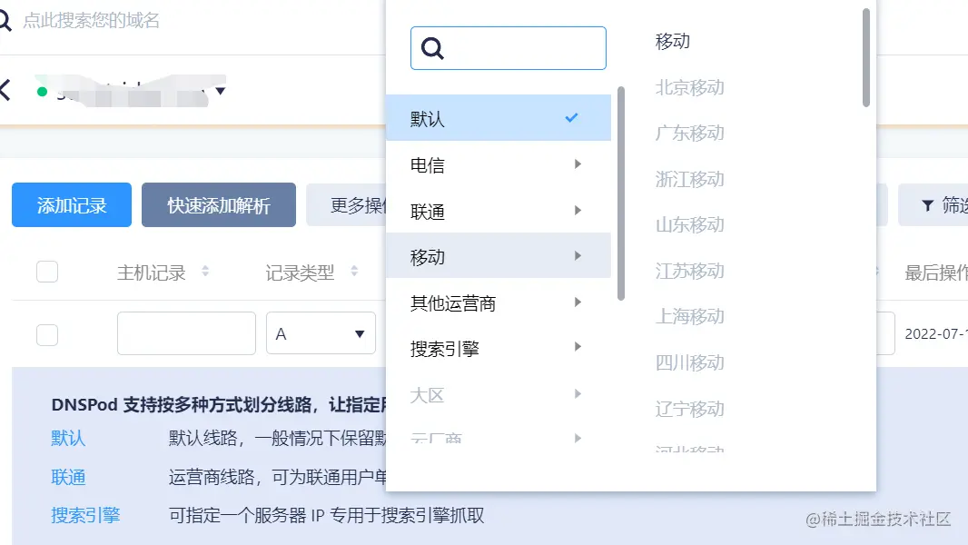This screenshot has height=545, width=968.
Task: Choose 辽宁移动 from the sub-line list
Action: point(689,409)
